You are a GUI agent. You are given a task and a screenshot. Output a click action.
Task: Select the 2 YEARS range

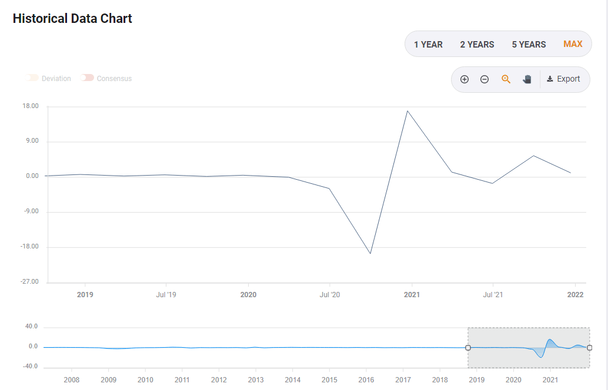477,45
